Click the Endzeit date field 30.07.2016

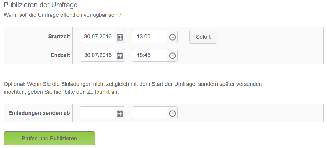(97, 55)
